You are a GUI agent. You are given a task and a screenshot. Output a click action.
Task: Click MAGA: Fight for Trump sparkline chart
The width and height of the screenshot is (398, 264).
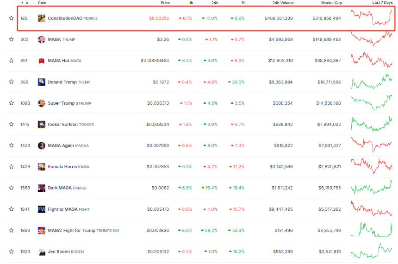tap(372, 230)
